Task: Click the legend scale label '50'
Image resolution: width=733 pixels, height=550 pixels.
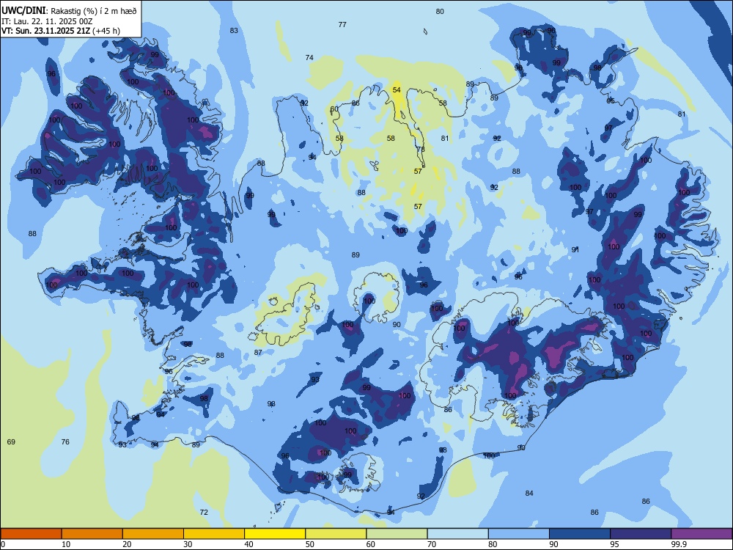Action: coord(309,544)
